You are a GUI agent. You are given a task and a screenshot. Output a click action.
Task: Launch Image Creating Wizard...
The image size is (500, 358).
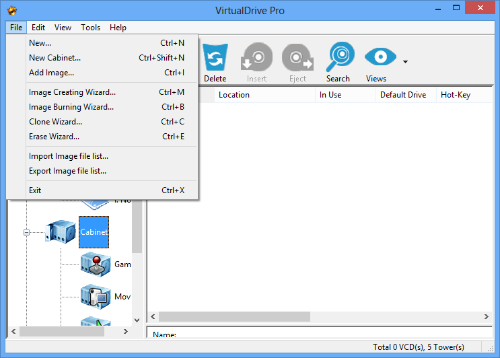point(102,92)
